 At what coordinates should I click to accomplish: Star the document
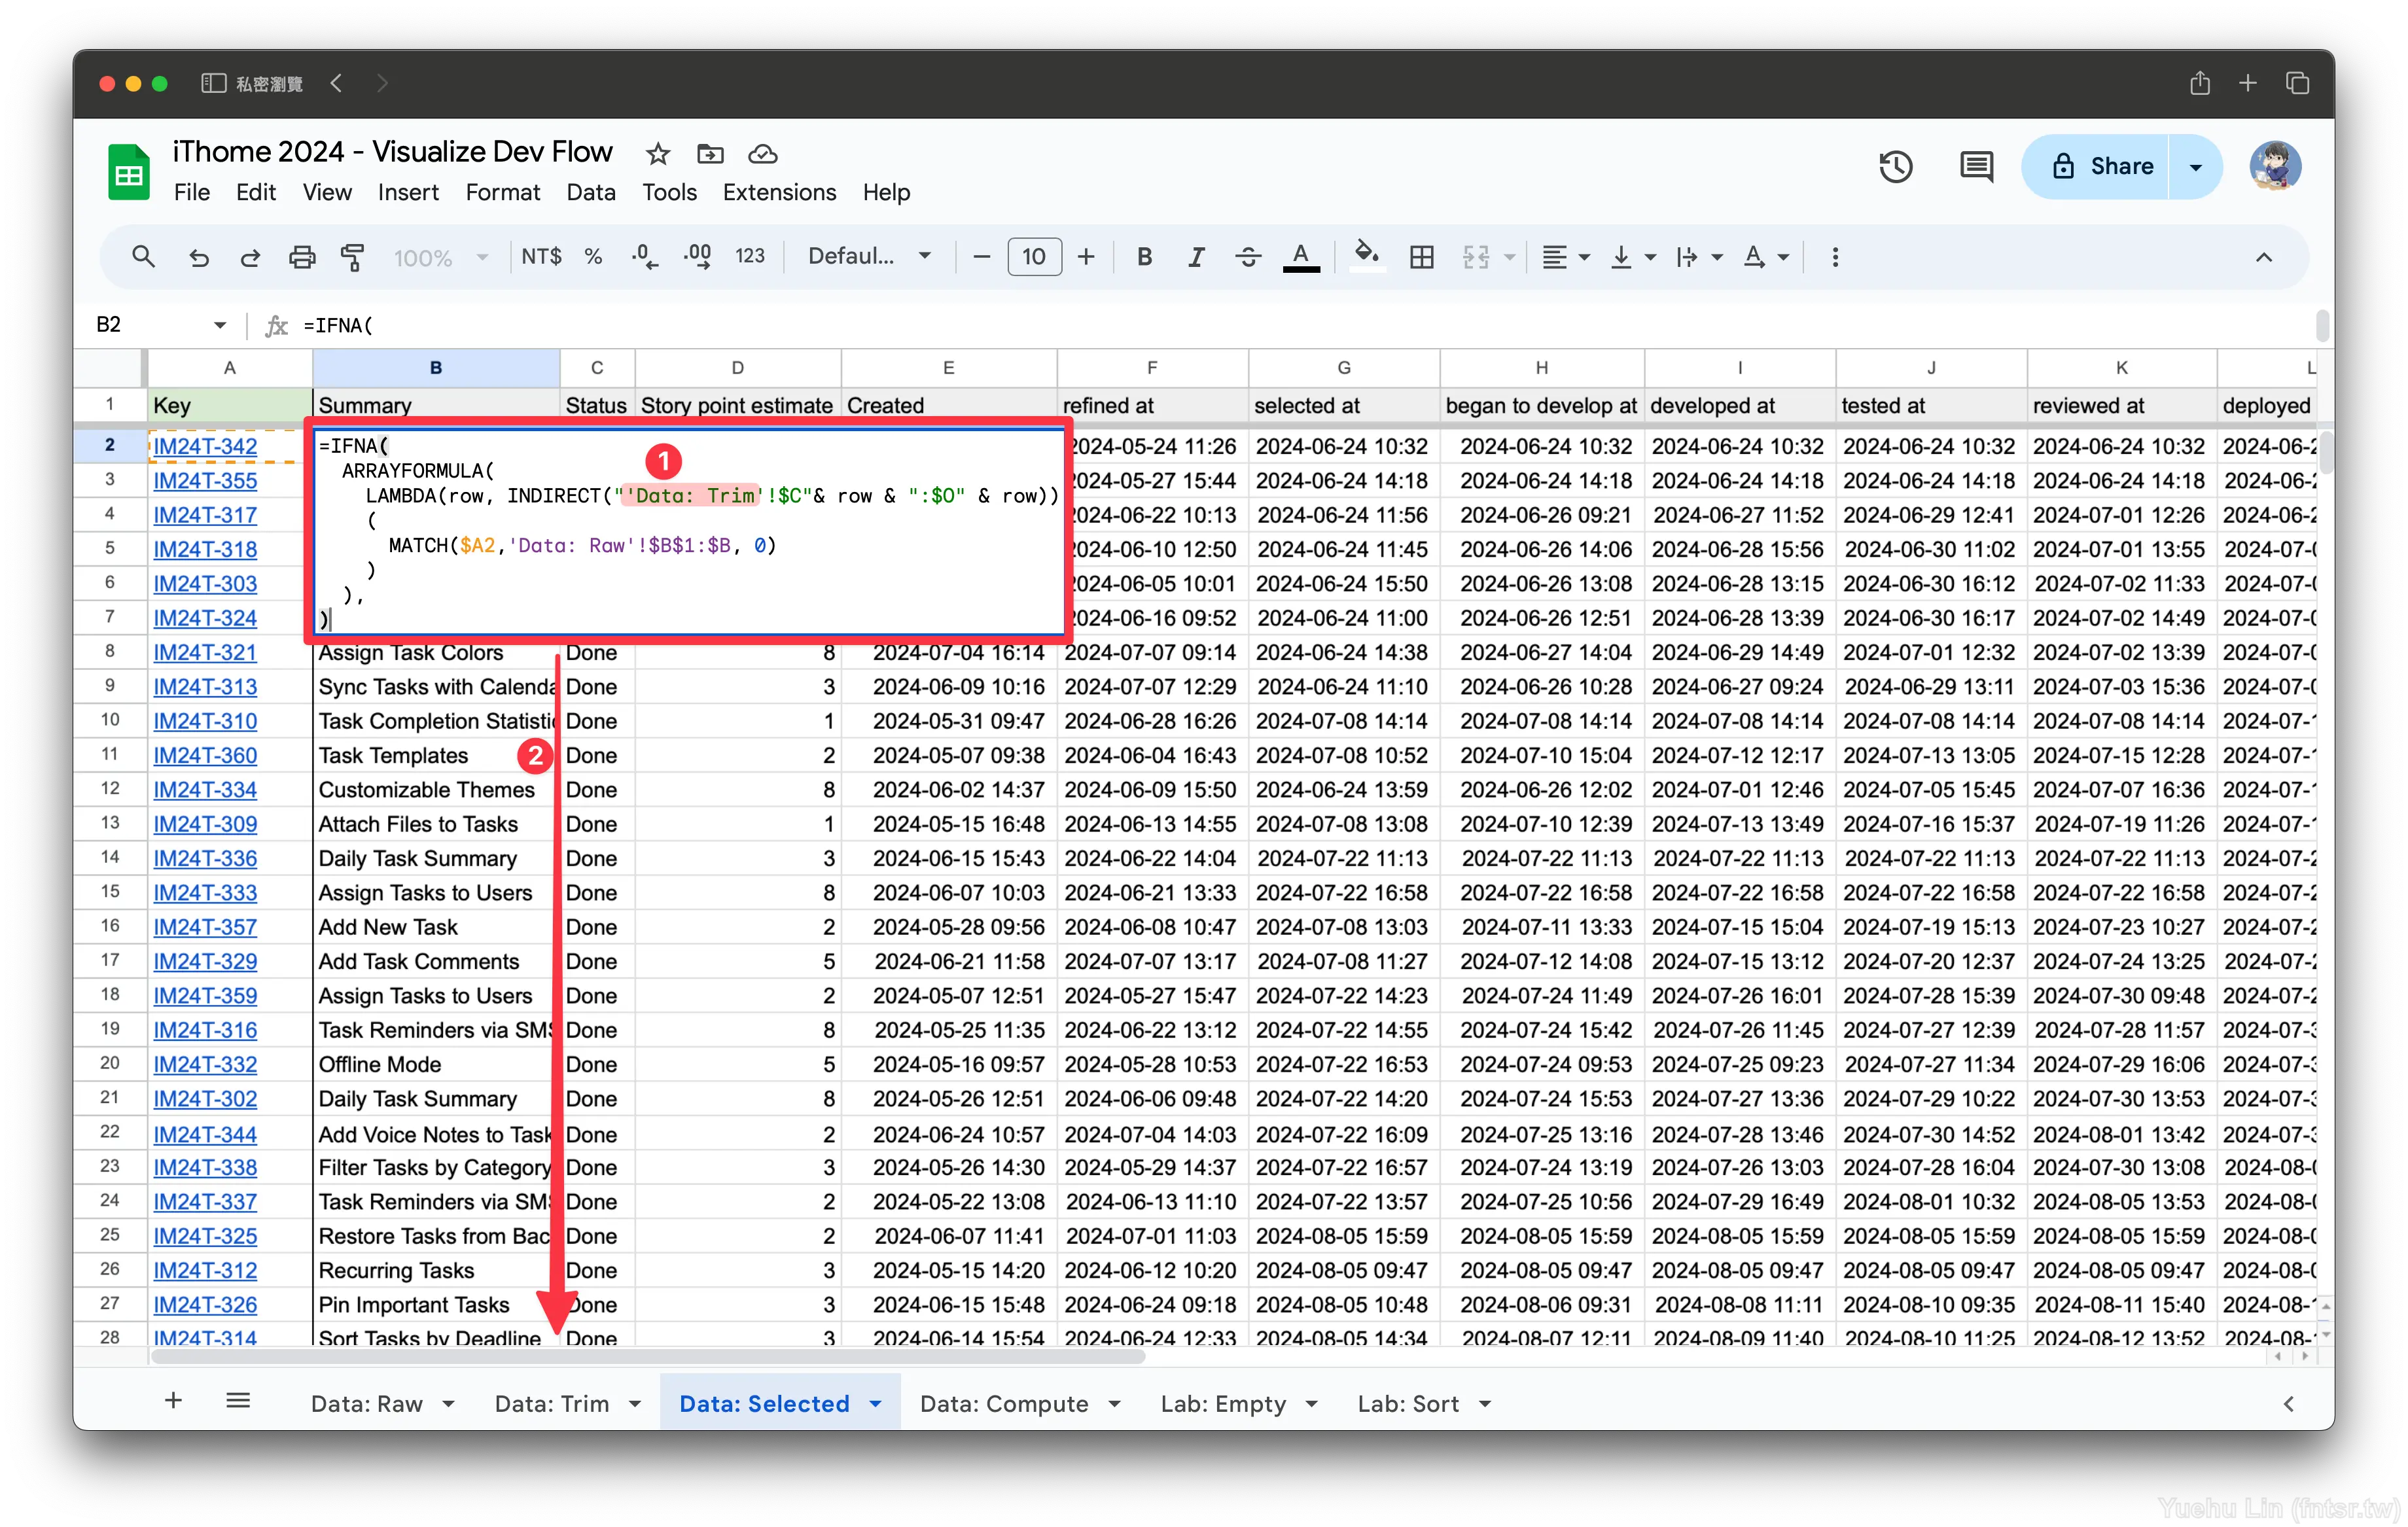point(657,154)
